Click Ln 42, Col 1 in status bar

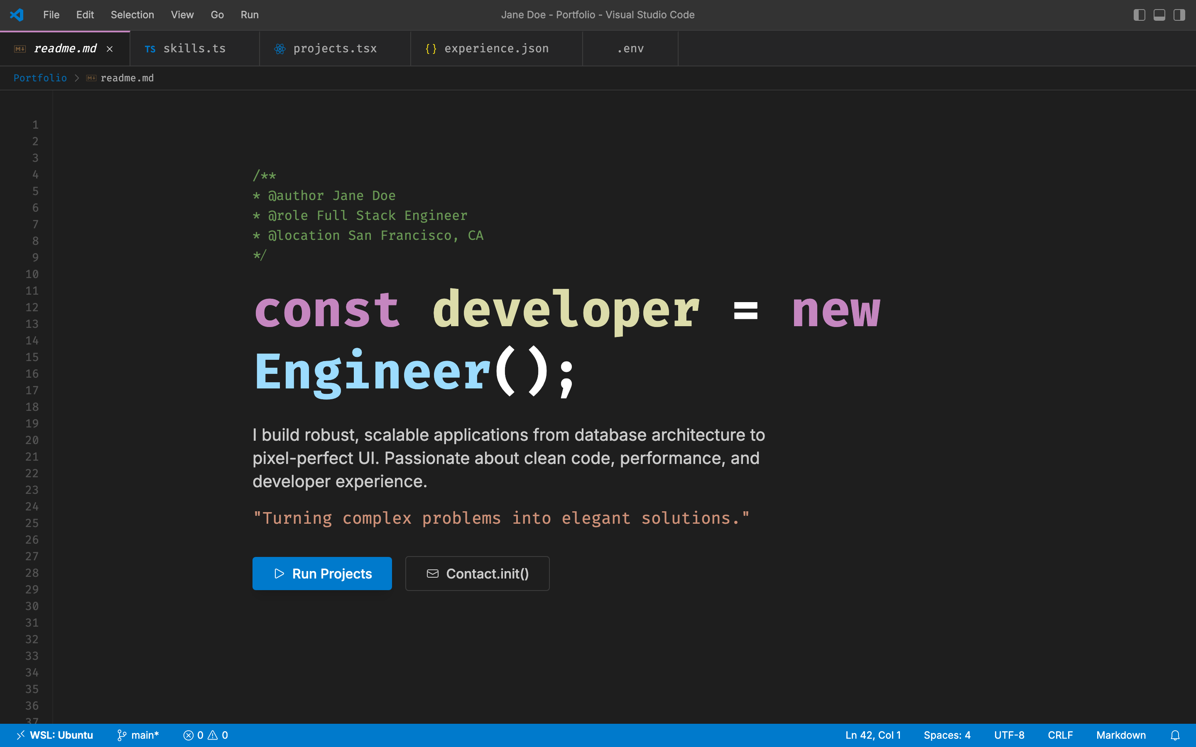point(873,735)
